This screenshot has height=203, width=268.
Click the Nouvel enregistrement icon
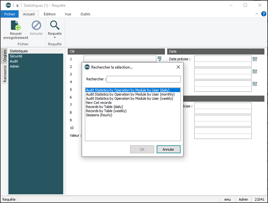tap(16, 25)
